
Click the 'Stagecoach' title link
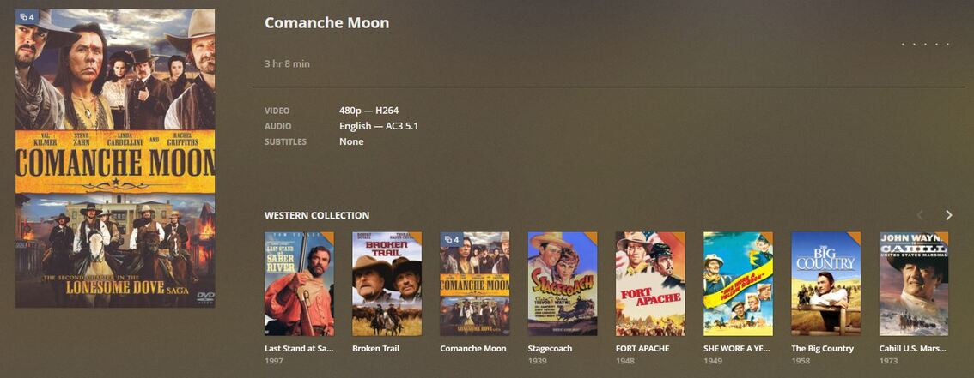pyautogui.click(x=550, y=349)
